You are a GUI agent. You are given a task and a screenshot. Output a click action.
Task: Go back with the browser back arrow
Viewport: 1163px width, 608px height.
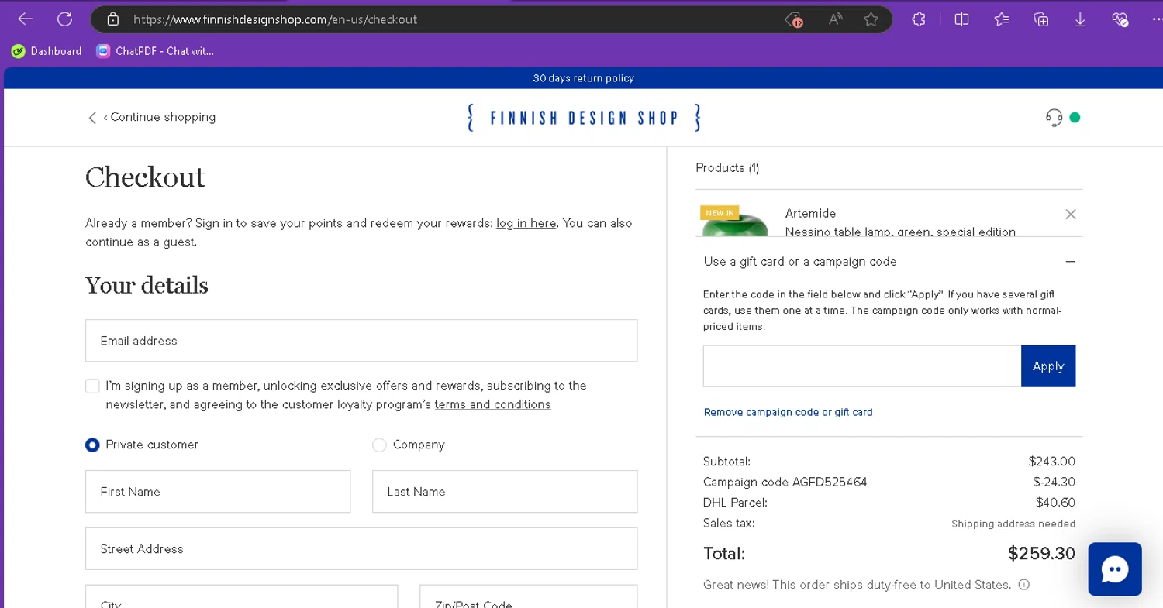(x=25, y=19)
